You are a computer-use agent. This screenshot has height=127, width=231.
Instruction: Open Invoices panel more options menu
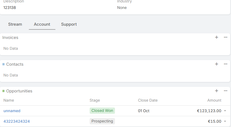(x=226, y=37)
